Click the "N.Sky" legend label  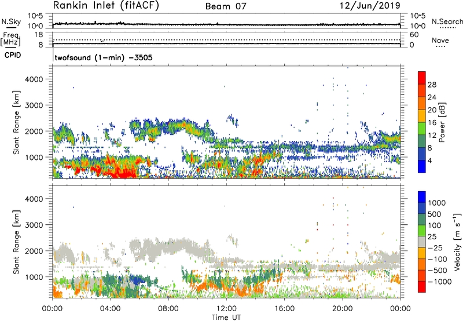pos(11,21)
